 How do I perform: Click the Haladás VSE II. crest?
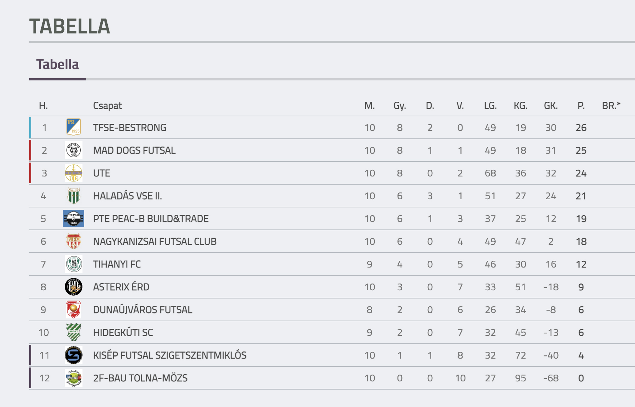point(74,196)
